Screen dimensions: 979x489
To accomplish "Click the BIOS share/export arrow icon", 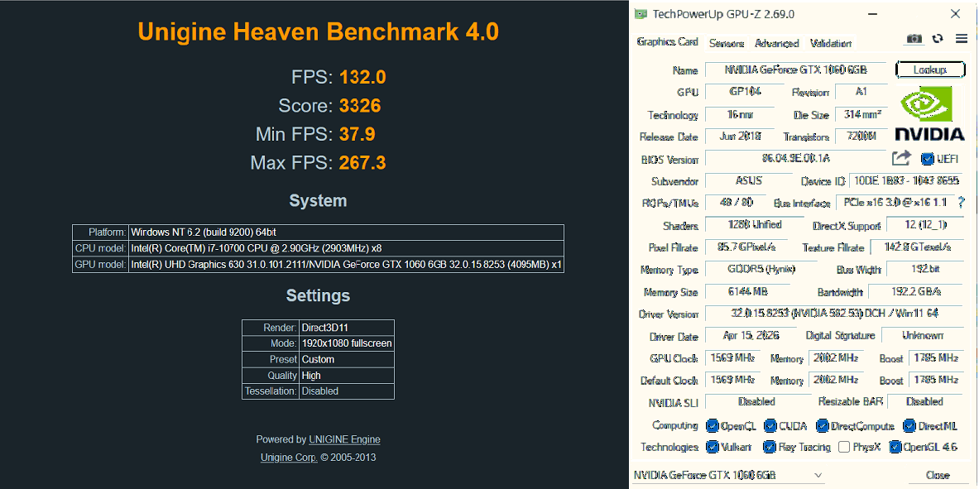I will coord(901,158).
